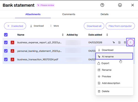The width and height of the screenshot is (138, 102).
Task: Click Files from computer button
Action: tap(120, 26)
